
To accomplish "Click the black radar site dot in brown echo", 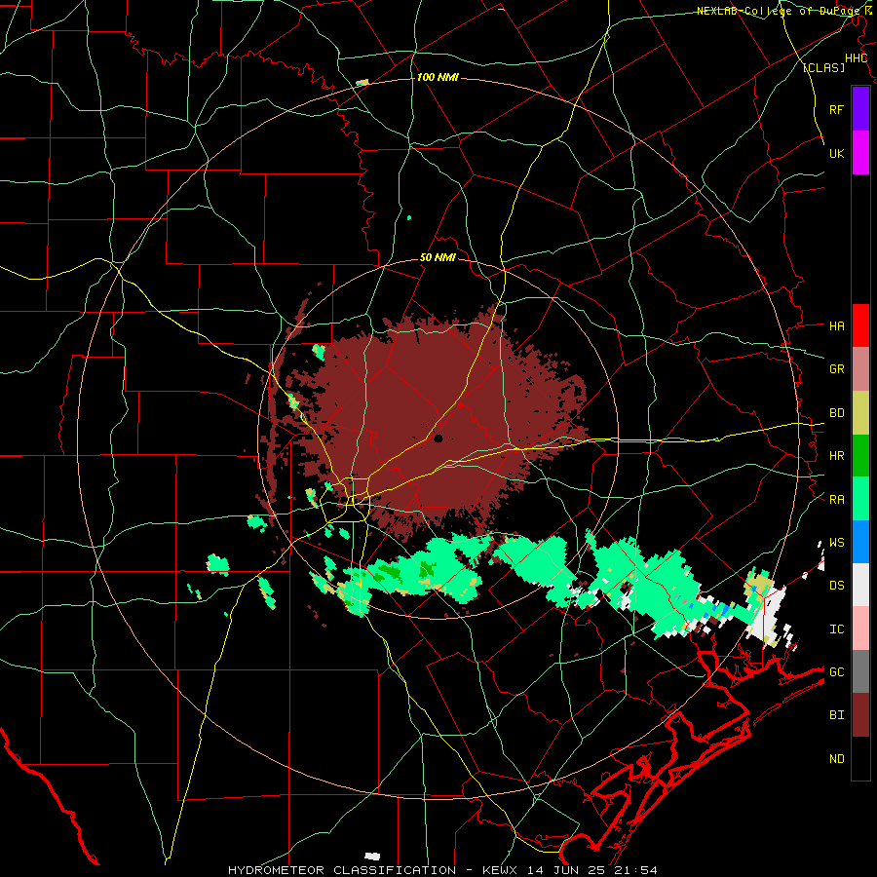I will [x=438, y=439].
